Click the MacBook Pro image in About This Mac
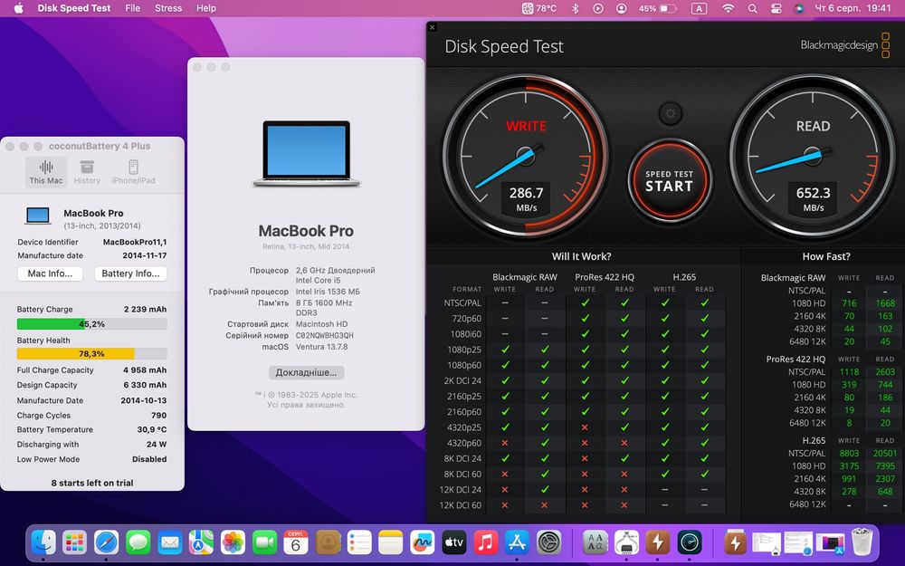The height and width of the screenshot is (566, 905). (x=307, y=153)
